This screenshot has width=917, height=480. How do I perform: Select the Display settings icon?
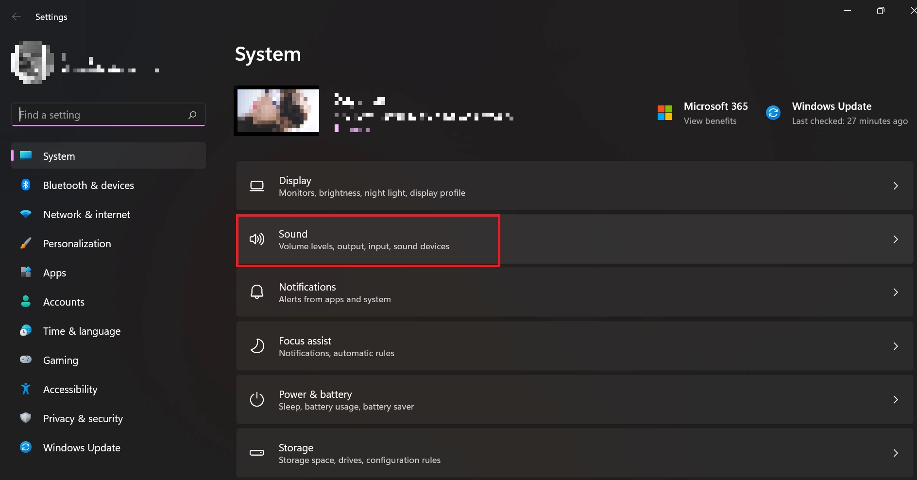(x=257, y=186)
